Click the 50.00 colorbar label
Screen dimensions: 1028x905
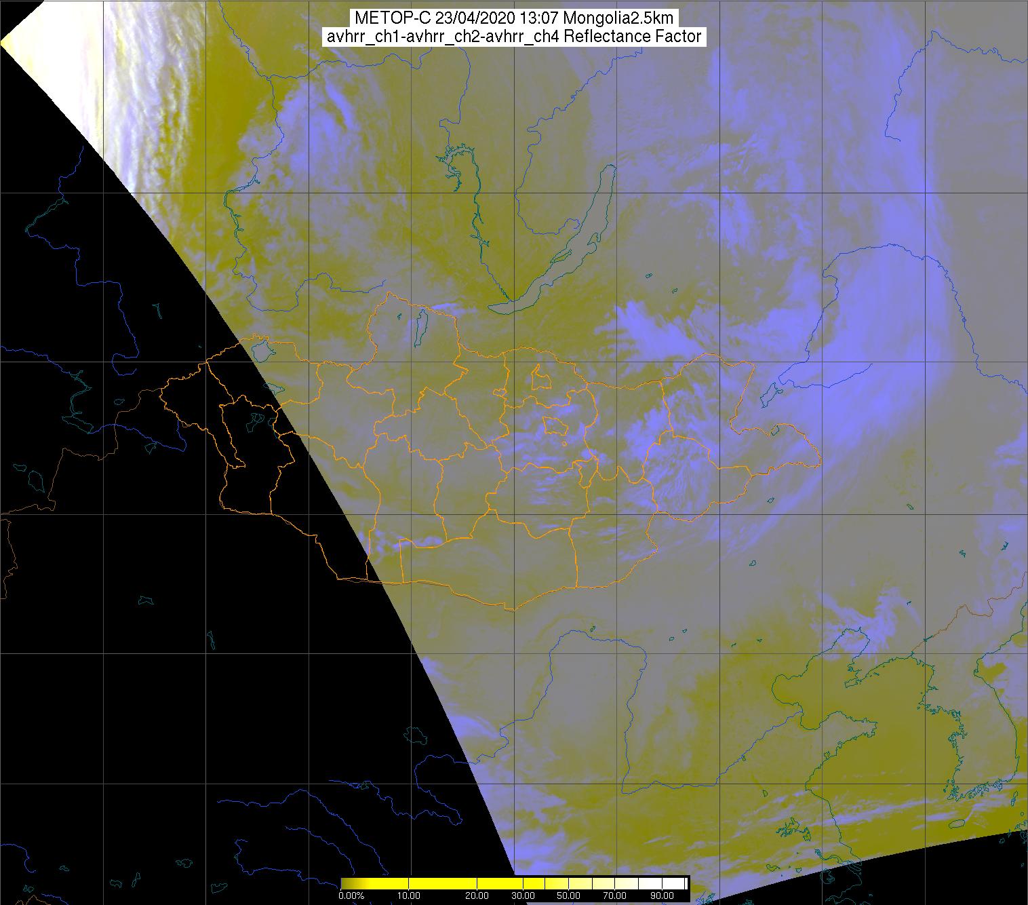[x=568, y=896]
